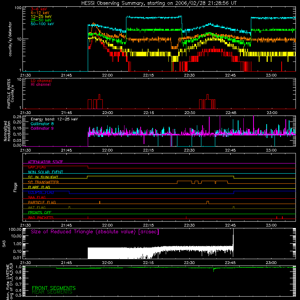The width and height of the screenshot is (300, 300).
Task: Click the Flags axis title
Action: [x=15, y=187]
